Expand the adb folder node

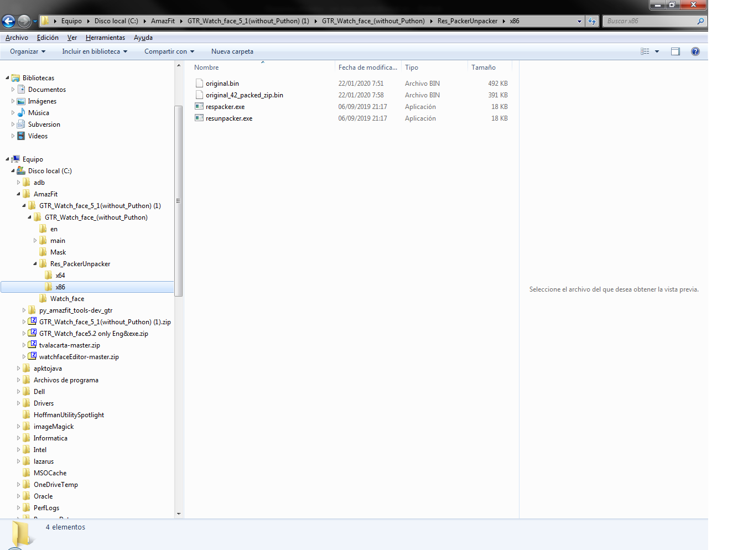tap(18, 182)
